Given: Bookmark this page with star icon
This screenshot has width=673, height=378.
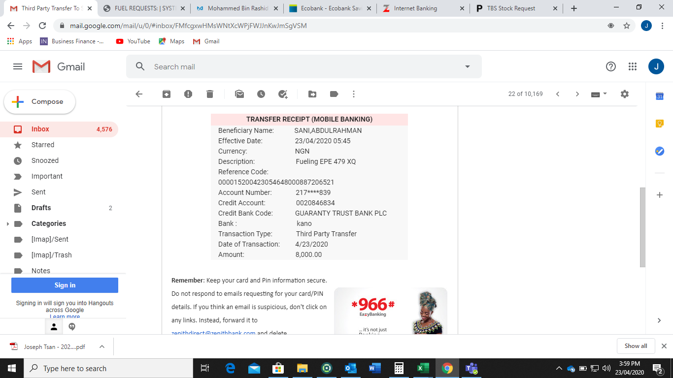Looking at the screenshot, I should (627, 26).
